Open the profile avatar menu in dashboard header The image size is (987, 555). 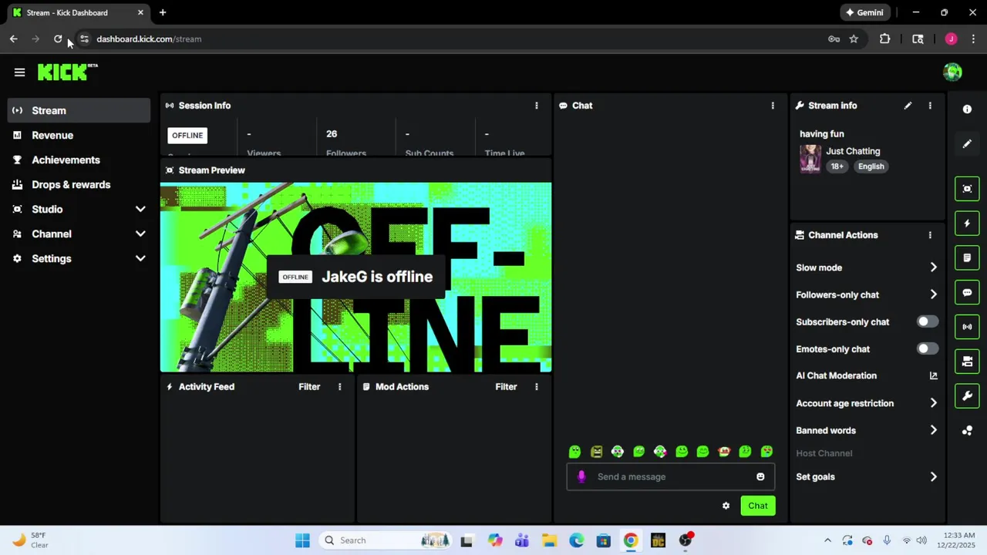point(952,72)
